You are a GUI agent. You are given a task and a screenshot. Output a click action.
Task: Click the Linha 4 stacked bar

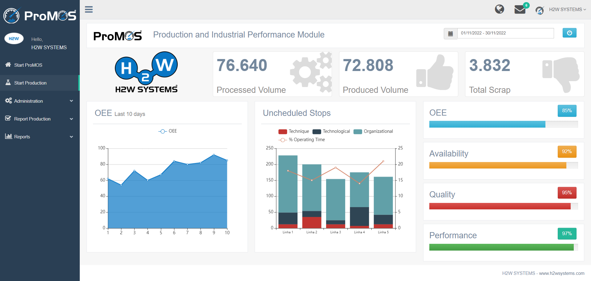[x=359, y=200]
